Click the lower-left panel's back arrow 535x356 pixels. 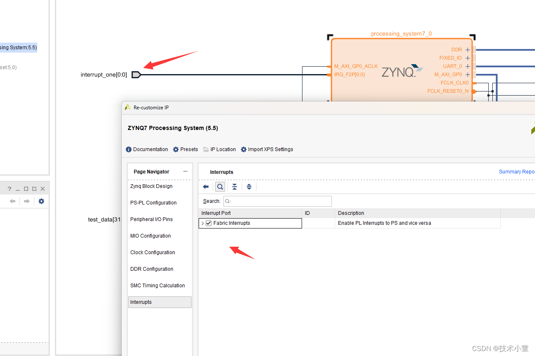pos(12,201)
